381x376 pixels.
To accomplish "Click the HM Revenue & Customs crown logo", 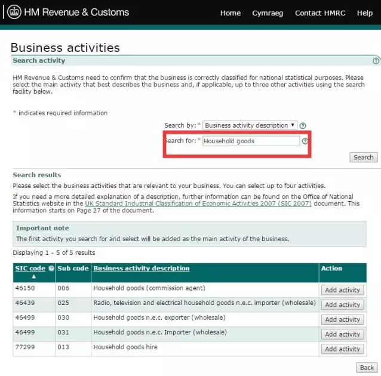I will [13, 12].
